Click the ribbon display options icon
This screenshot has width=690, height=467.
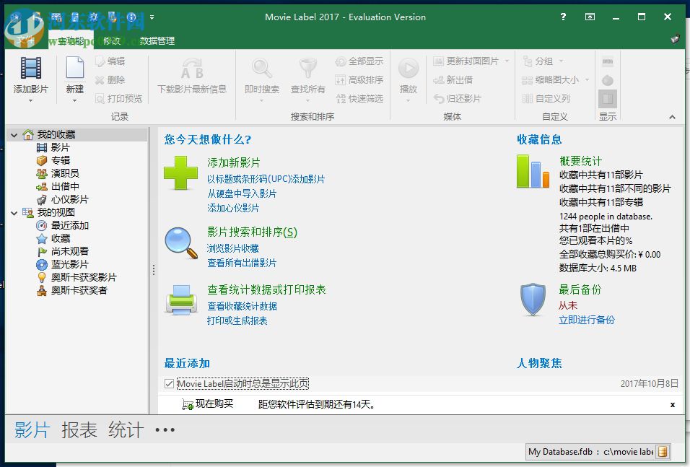coord(590,17)
